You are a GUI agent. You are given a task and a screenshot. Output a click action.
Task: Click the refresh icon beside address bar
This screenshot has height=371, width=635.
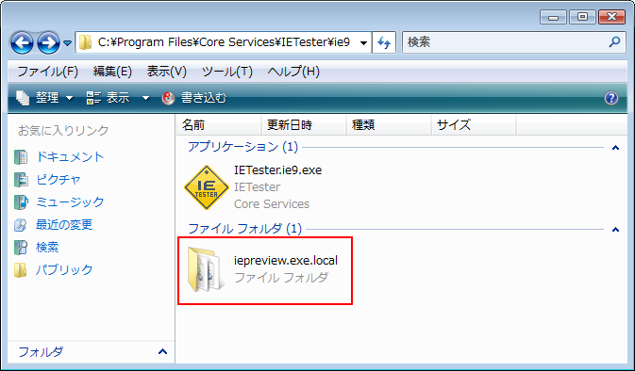tap(383, 42)
